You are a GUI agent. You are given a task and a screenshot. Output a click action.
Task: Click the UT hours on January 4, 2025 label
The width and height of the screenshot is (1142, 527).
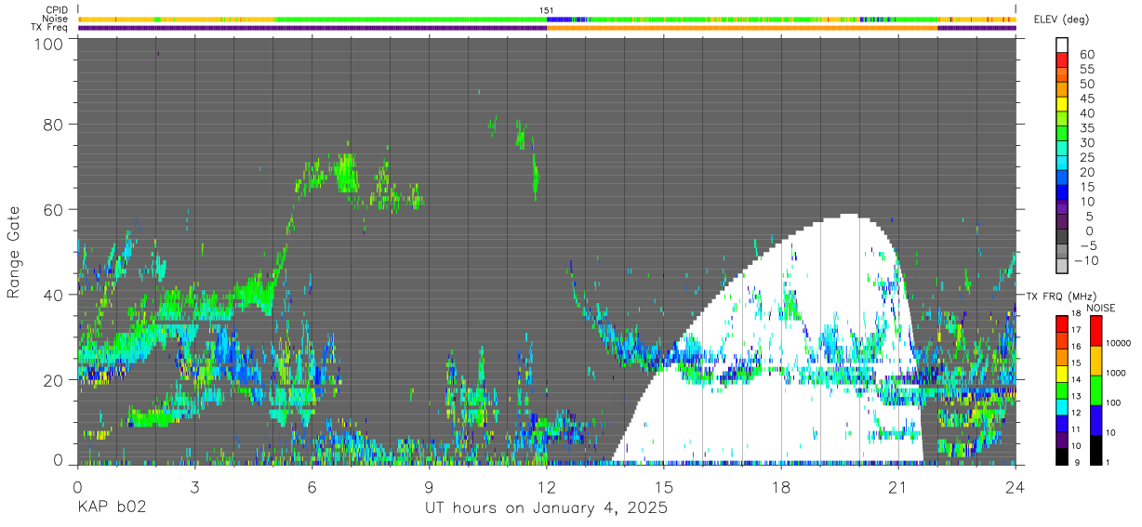[546, 509]
